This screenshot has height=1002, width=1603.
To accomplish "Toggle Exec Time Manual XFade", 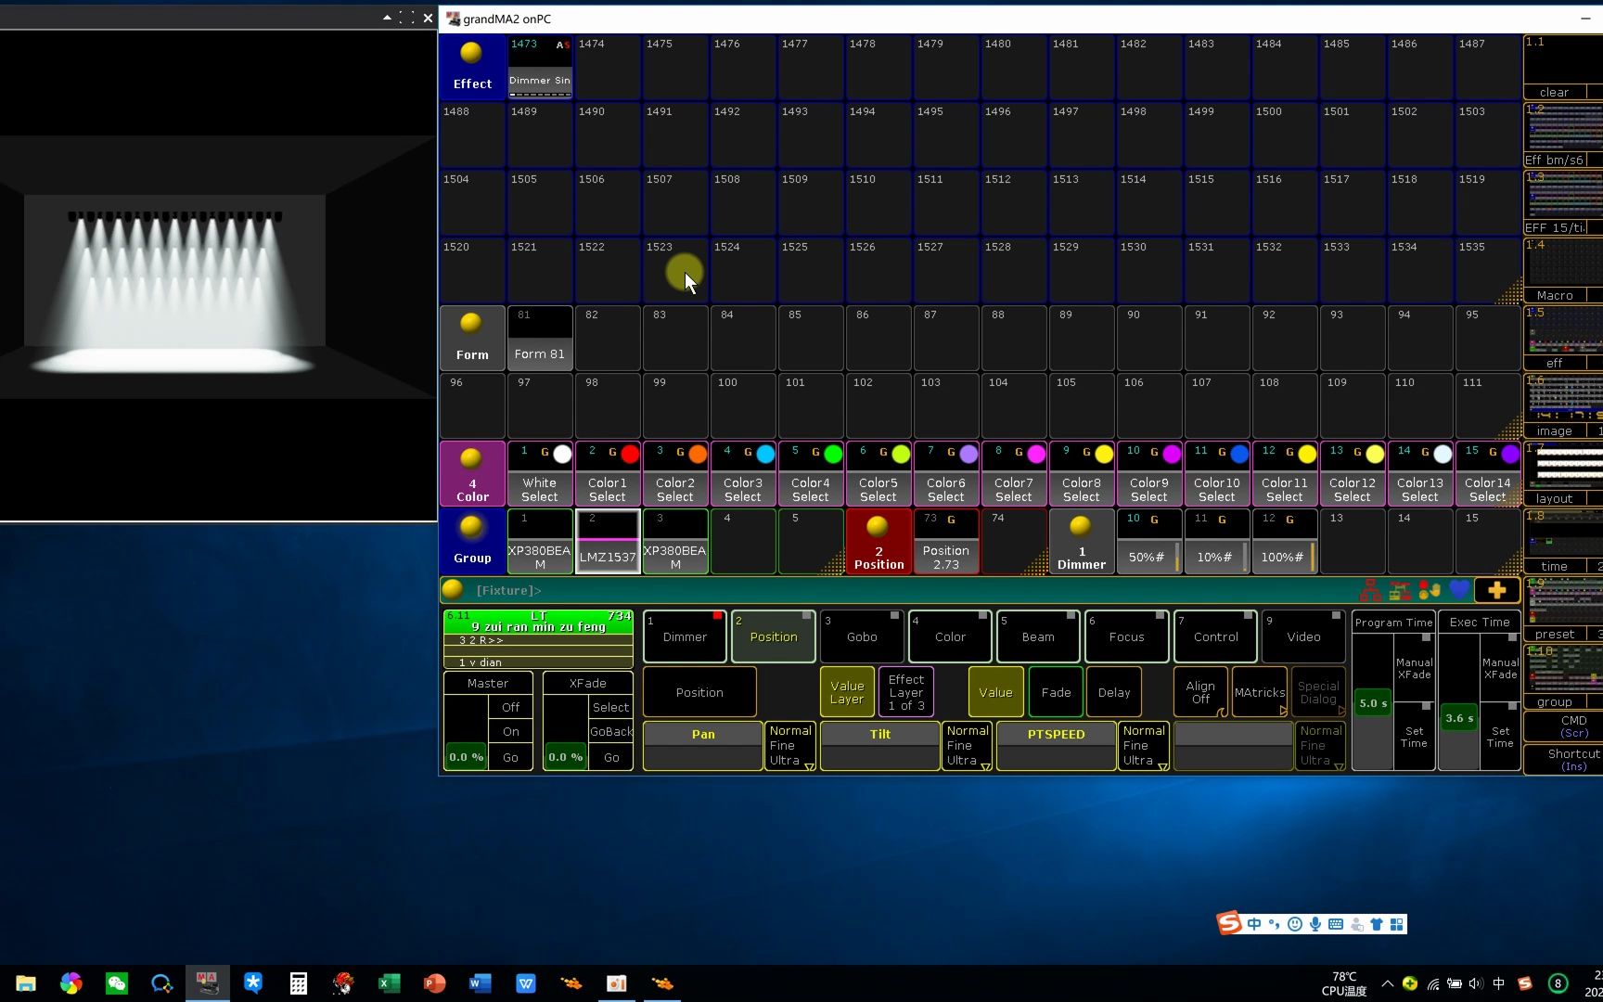I will 1500,668.
